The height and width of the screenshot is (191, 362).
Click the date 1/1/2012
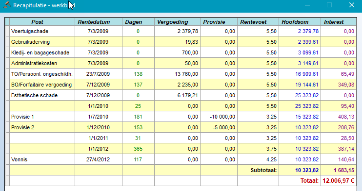pos(98,149)
